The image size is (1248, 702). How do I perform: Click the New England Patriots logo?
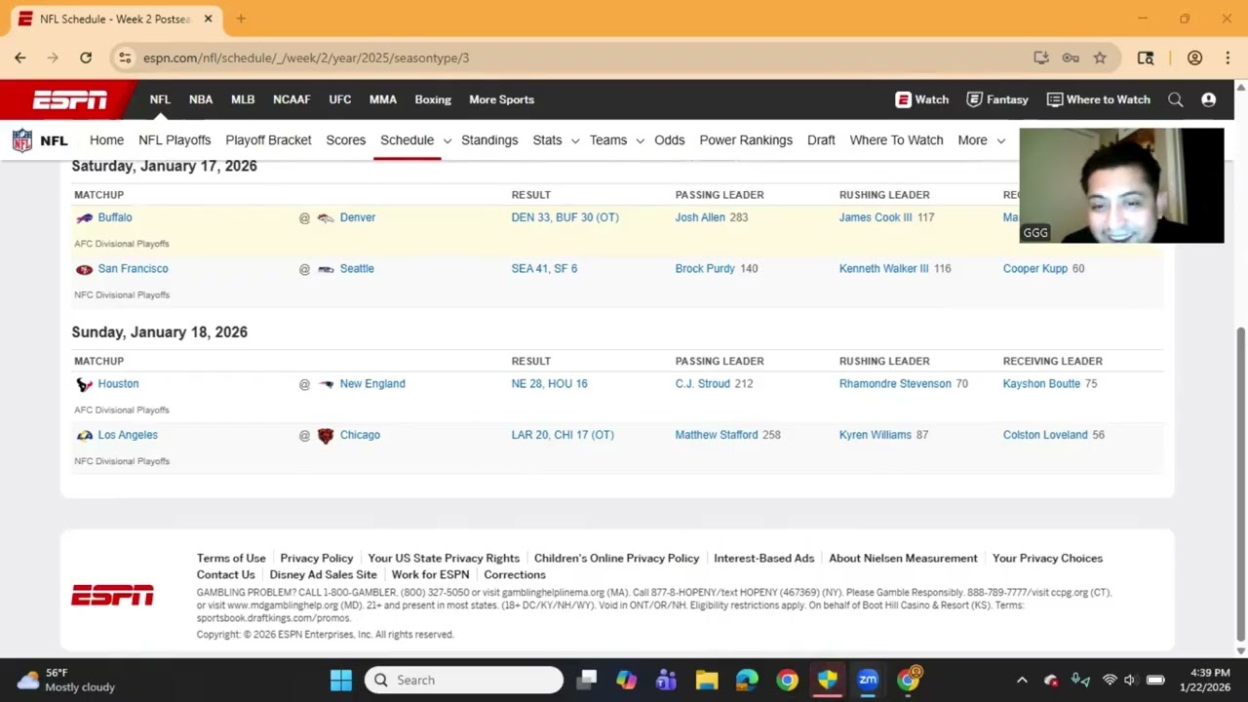pos(326,384)
